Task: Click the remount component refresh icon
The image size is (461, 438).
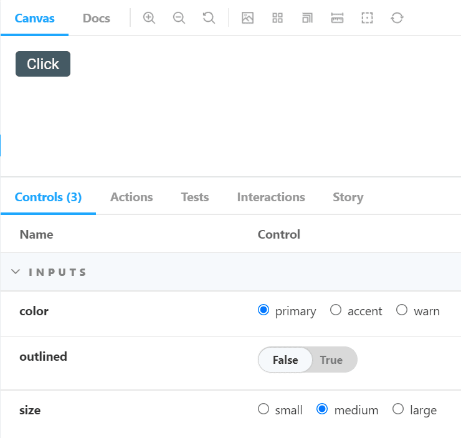Action: coord(397,18)
